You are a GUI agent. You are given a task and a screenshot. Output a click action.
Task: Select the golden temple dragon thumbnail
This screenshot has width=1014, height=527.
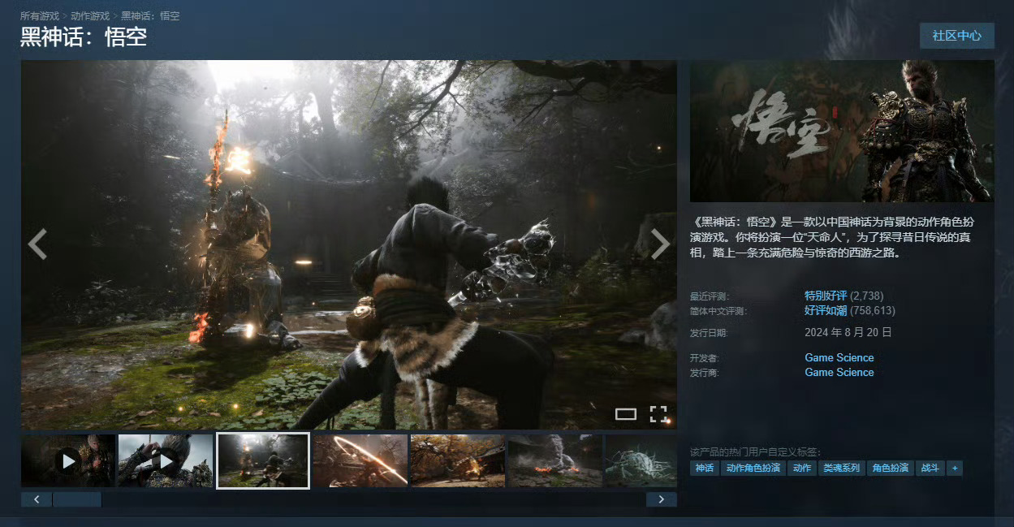[458, 460]
